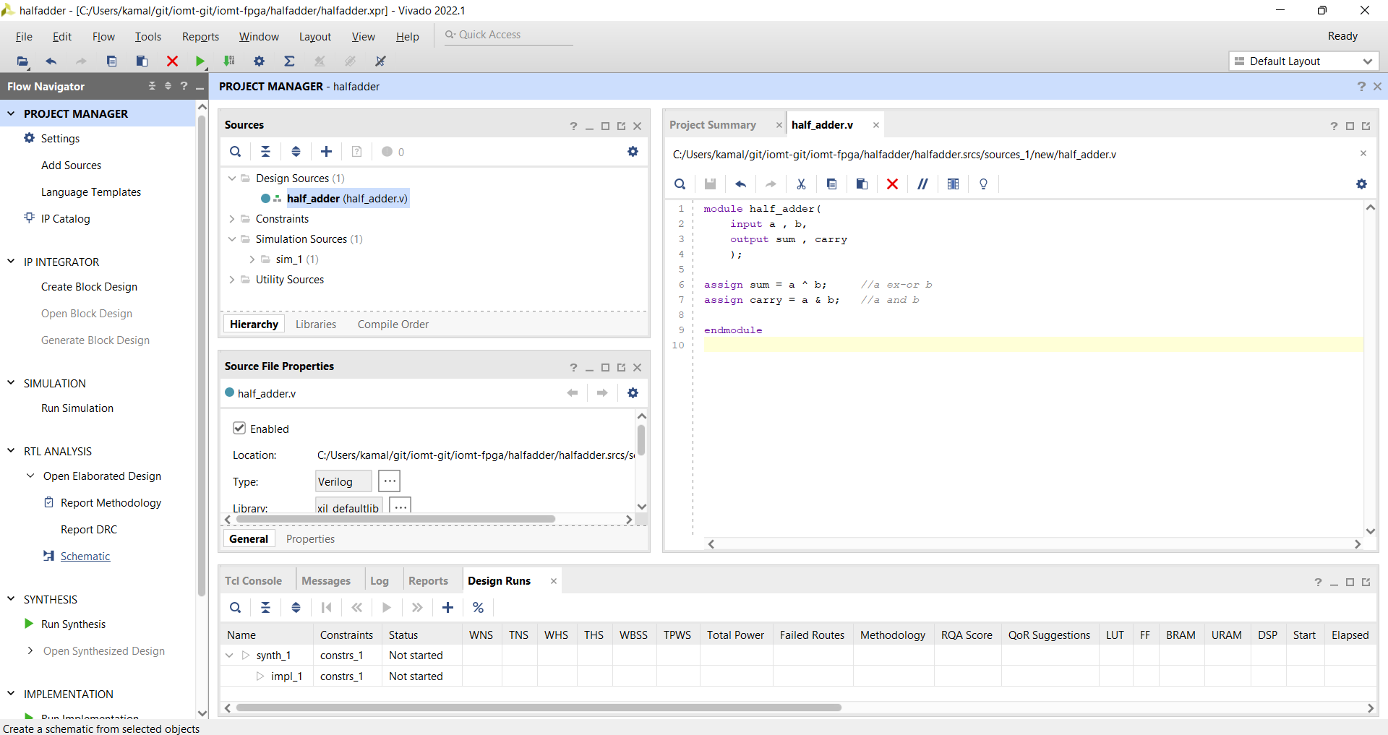Open Properties tab in Source File Properties
The height and width of the screenshot is (735, 1388).
coord(310,539)
